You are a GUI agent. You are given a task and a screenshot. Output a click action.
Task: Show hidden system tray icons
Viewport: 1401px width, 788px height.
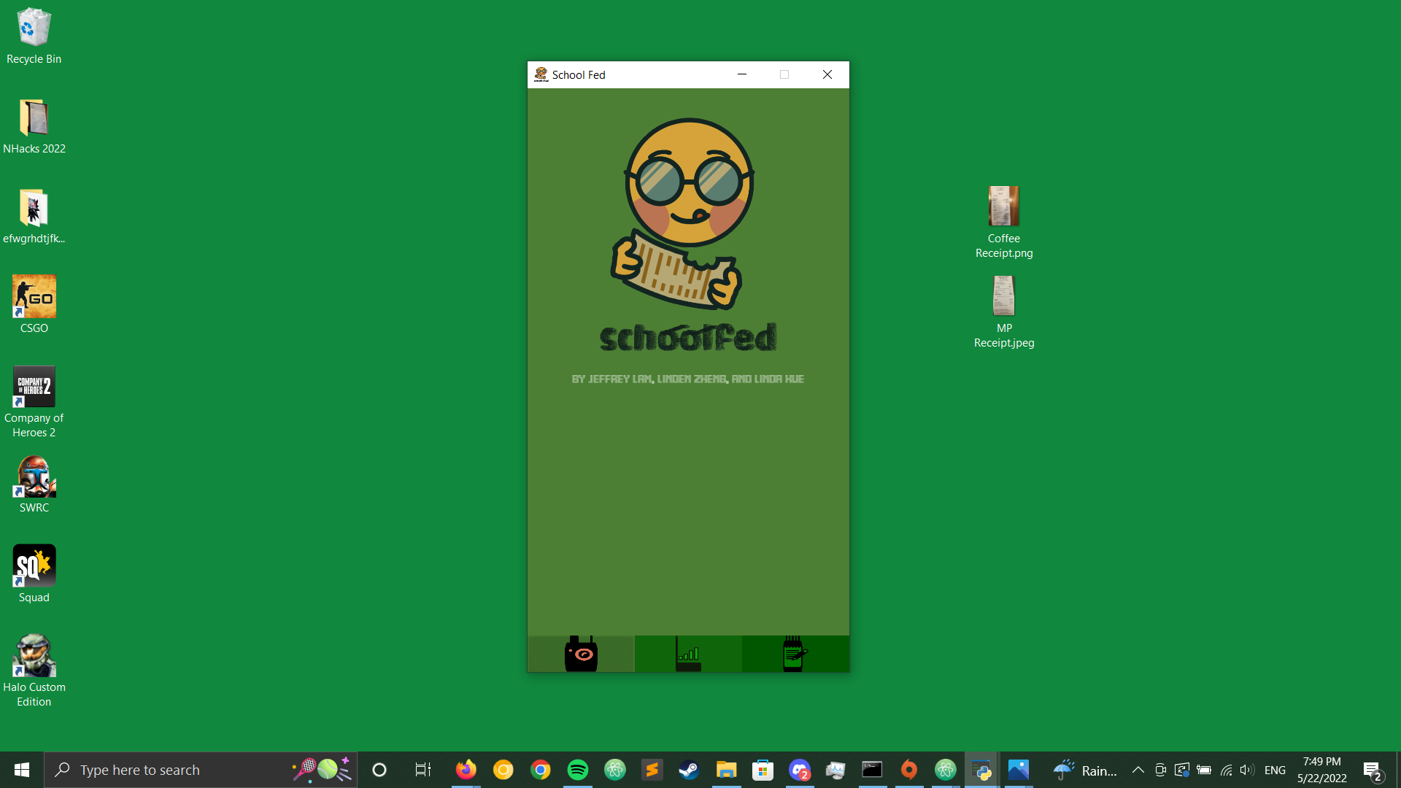[1138, 770]
